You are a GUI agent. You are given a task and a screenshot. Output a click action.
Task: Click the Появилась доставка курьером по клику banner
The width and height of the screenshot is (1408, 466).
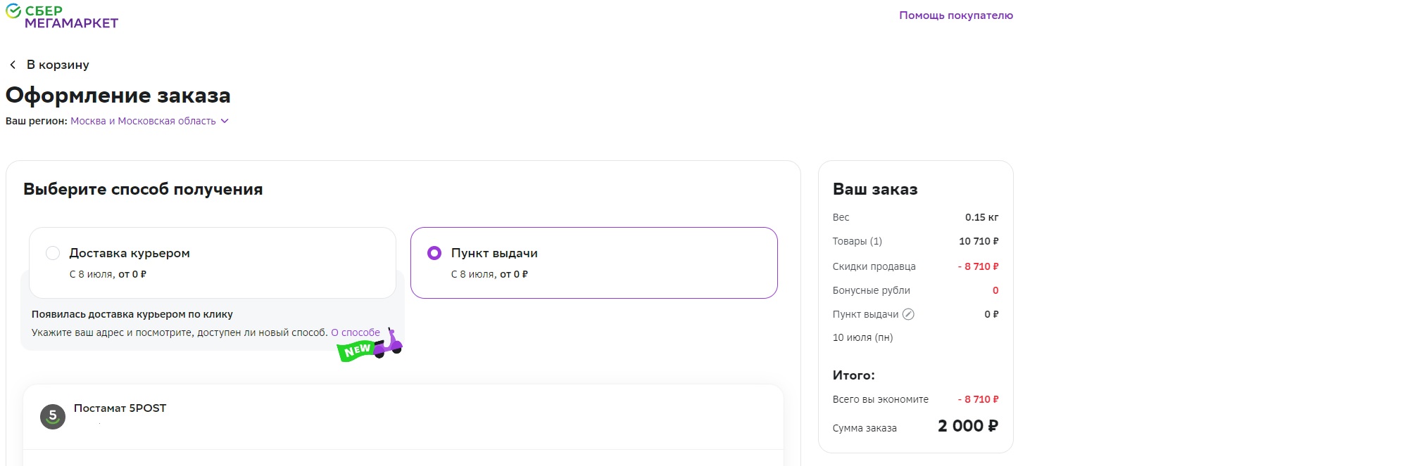click(132, 314)
